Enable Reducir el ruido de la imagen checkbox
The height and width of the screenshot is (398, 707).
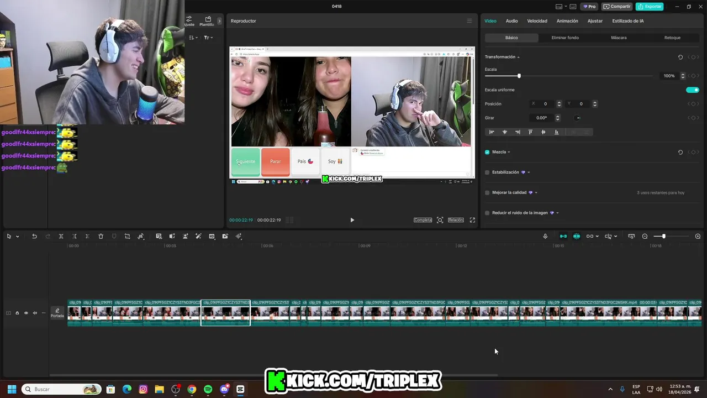tap(487, 213)
